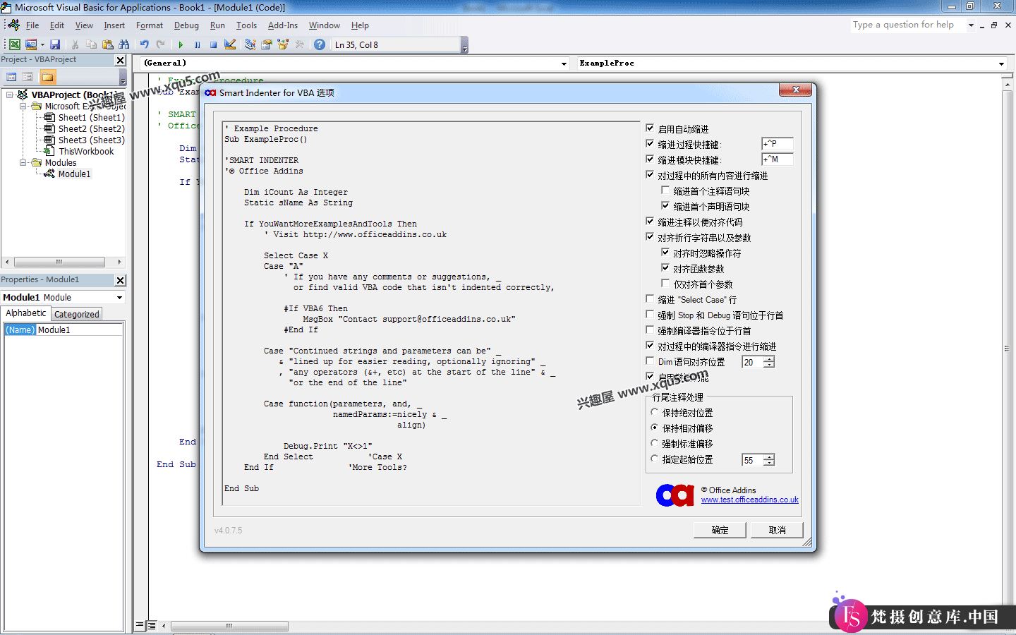Click the Undo arrow icon

pyautogui.click(x=145, y=44)
